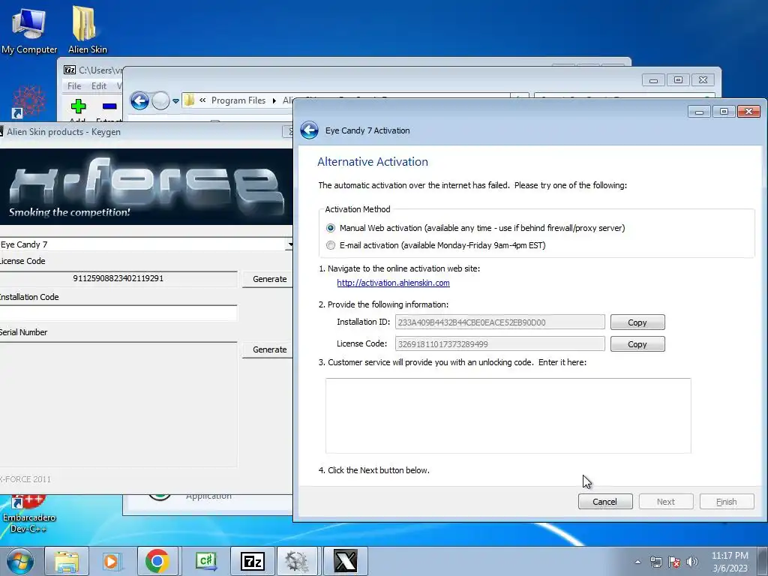Image resolution: width=768 pixels, height=576 pixels.
Task: Open Windows Explorer from the taskbar
Action: 67,561
